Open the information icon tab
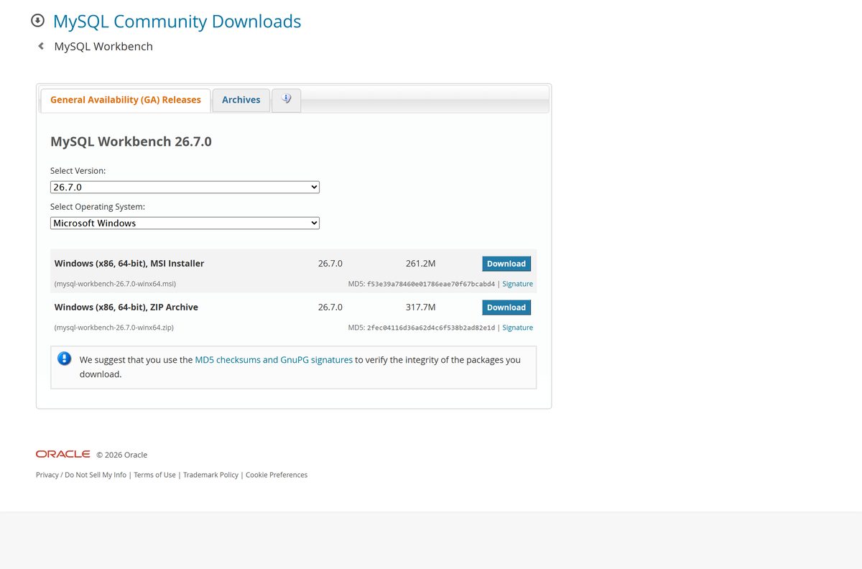862x569 pixels. (x=287, y=100)
